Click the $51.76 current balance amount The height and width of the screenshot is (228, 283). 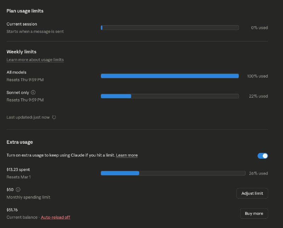tap(12, 210)
